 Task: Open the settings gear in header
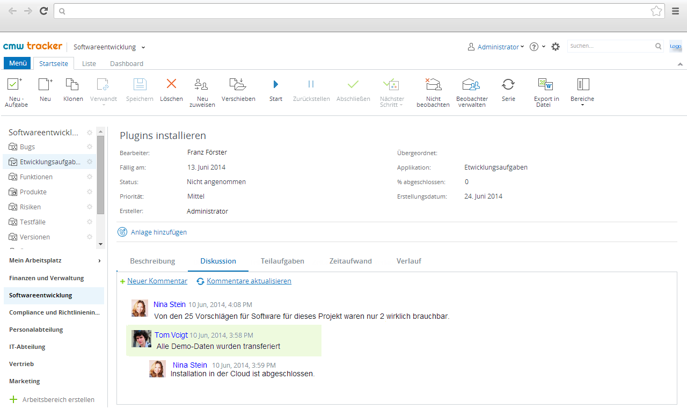pos(556,47)
